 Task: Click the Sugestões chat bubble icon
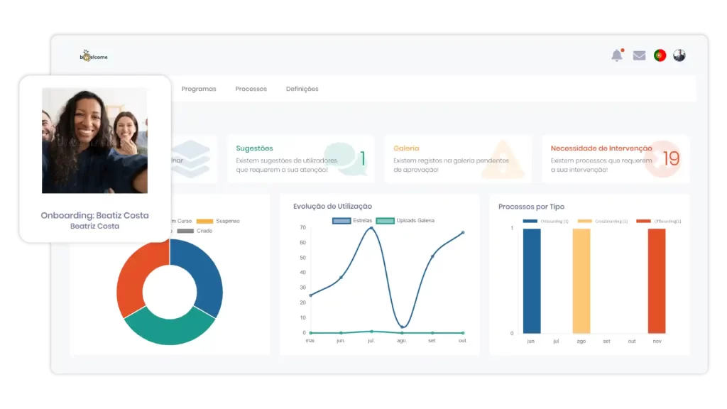[339, 158]
